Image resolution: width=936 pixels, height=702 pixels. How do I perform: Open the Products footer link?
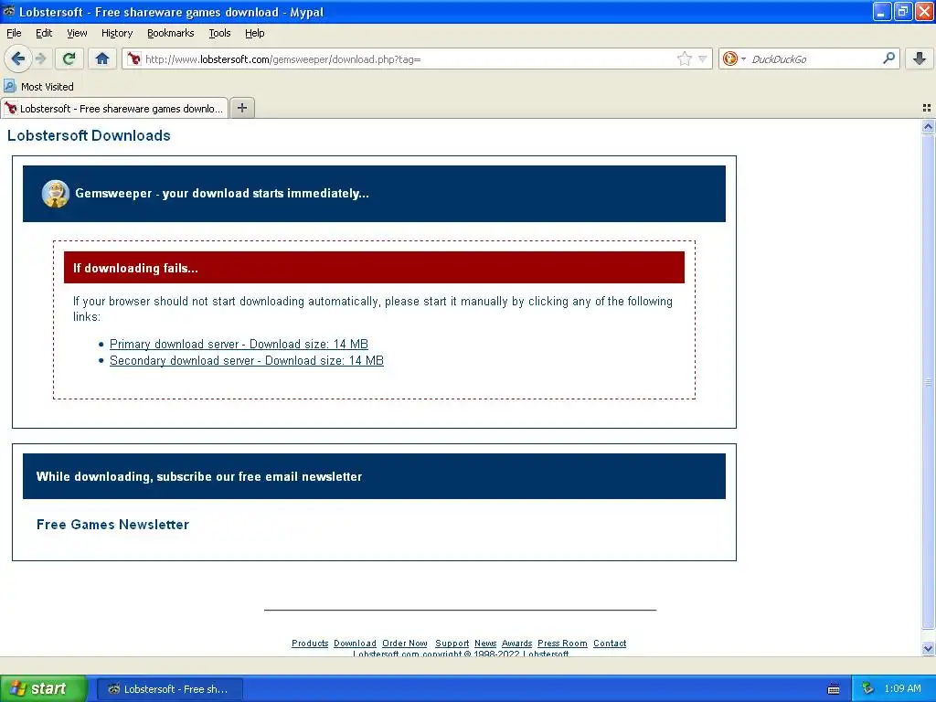click(310, 643)
